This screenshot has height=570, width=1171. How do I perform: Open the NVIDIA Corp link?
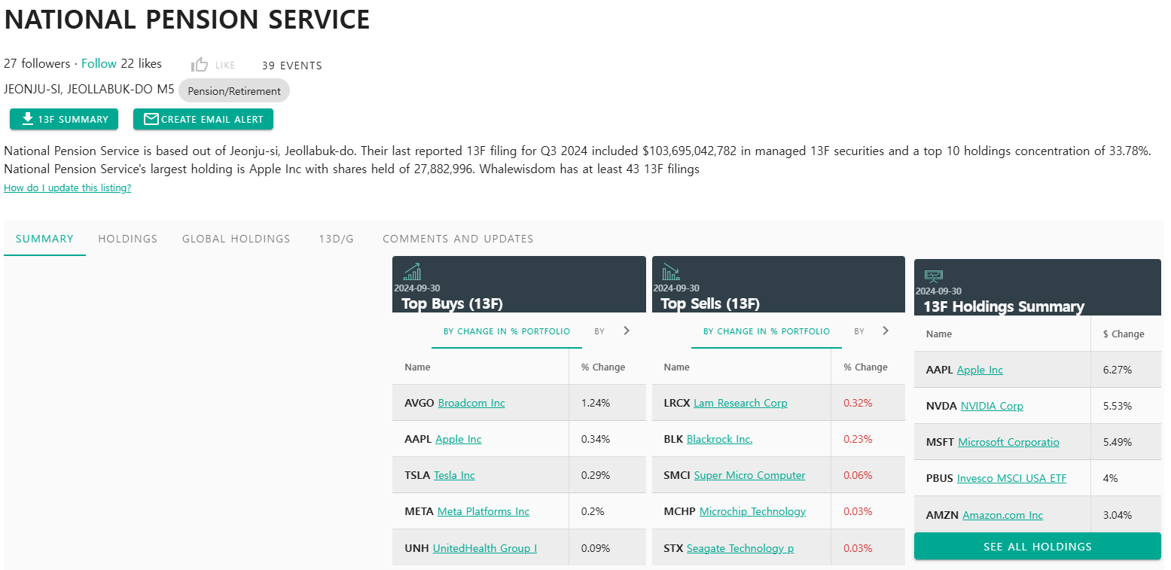click(x=992, y=406)
